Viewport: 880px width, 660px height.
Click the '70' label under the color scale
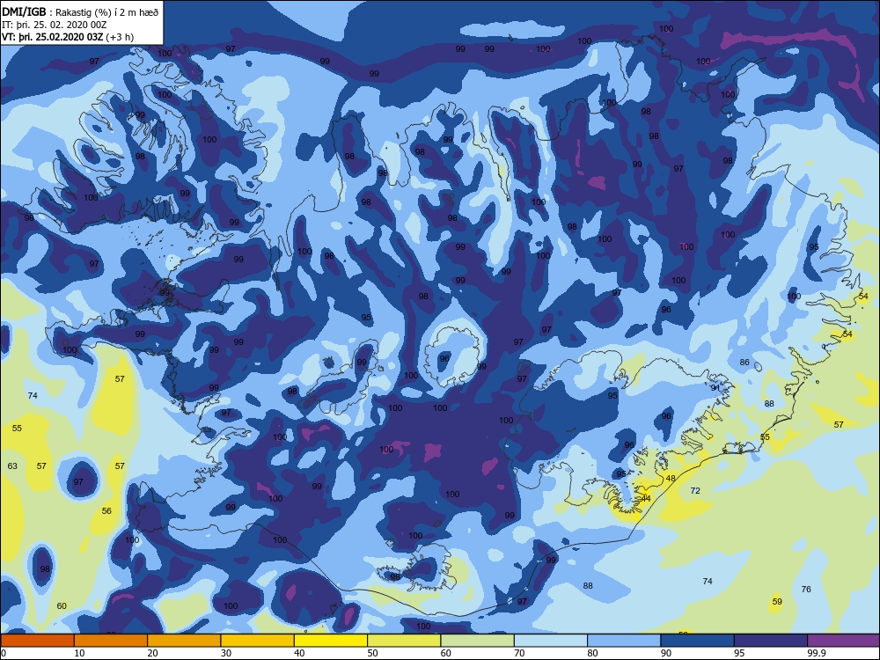point(520,653)
